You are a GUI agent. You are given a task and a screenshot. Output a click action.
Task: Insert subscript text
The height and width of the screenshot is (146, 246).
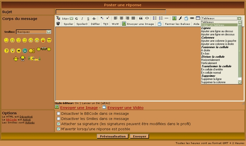pos(102,18)
